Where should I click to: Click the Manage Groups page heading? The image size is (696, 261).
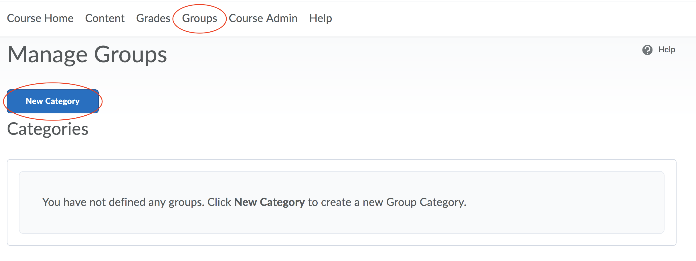click(87, 55)
